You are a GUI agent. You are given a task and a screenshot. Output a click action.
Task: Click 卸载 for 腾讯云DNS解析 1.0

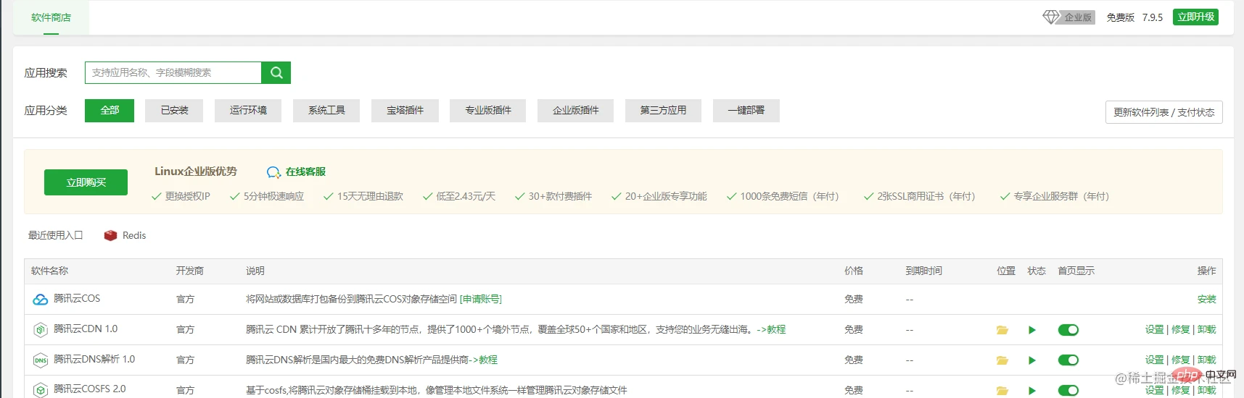click(x=1206, y=360)
